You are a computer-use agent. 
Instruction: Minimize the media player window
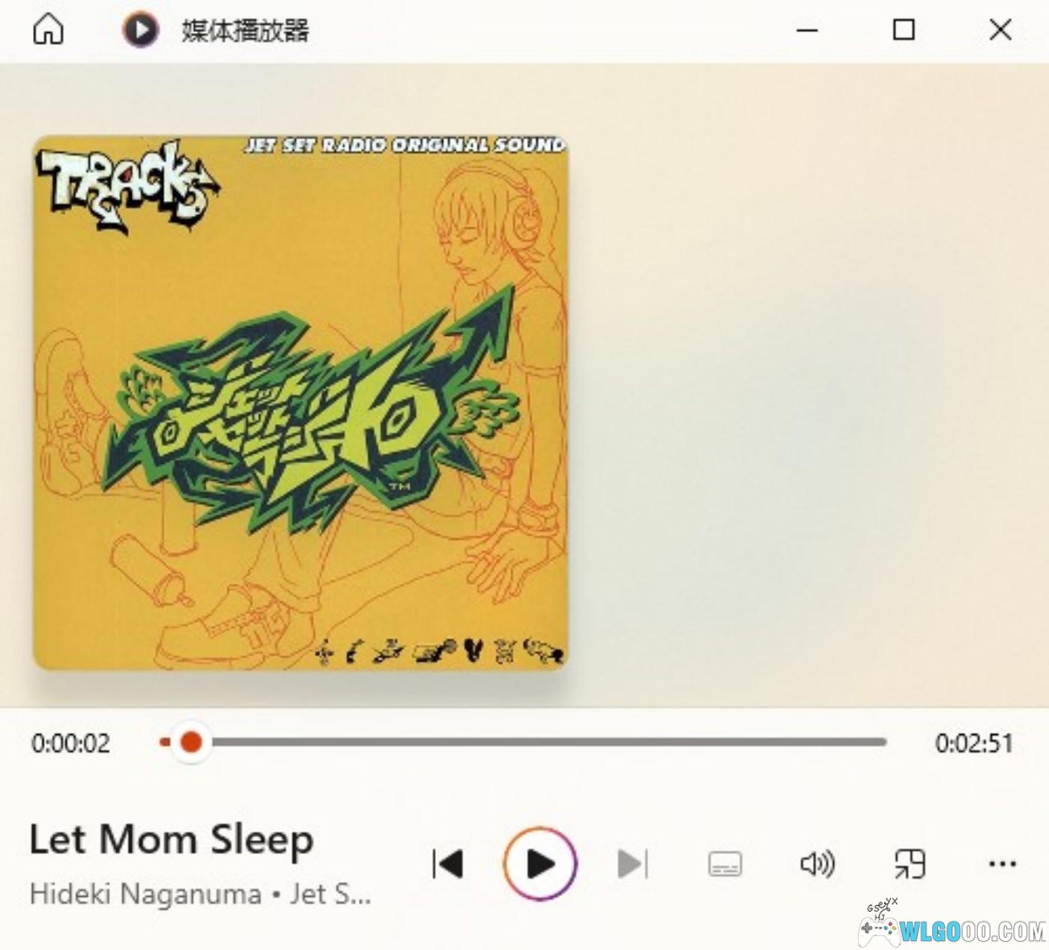[807, 30]
